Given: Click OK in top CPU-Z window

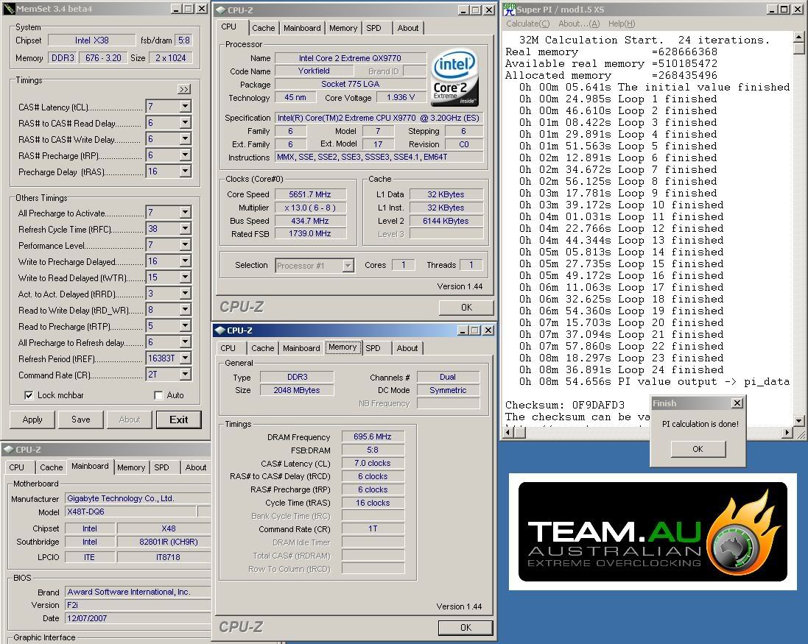Looking at the screenshot, I should click(466, 308).
